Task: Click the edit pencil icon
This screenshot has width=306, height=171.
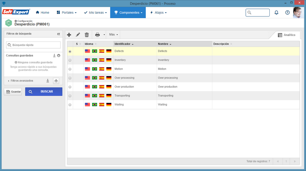Action: (78, 35)
